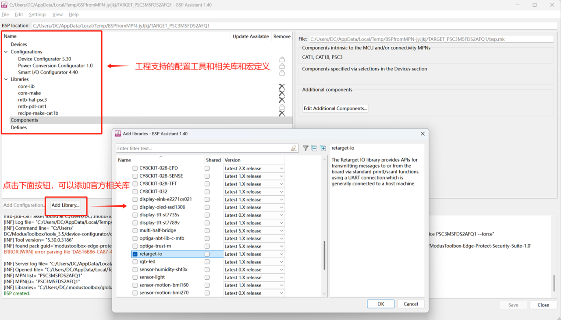Click the lock icon for mtb-pdl-cat1

pos(282,107)
